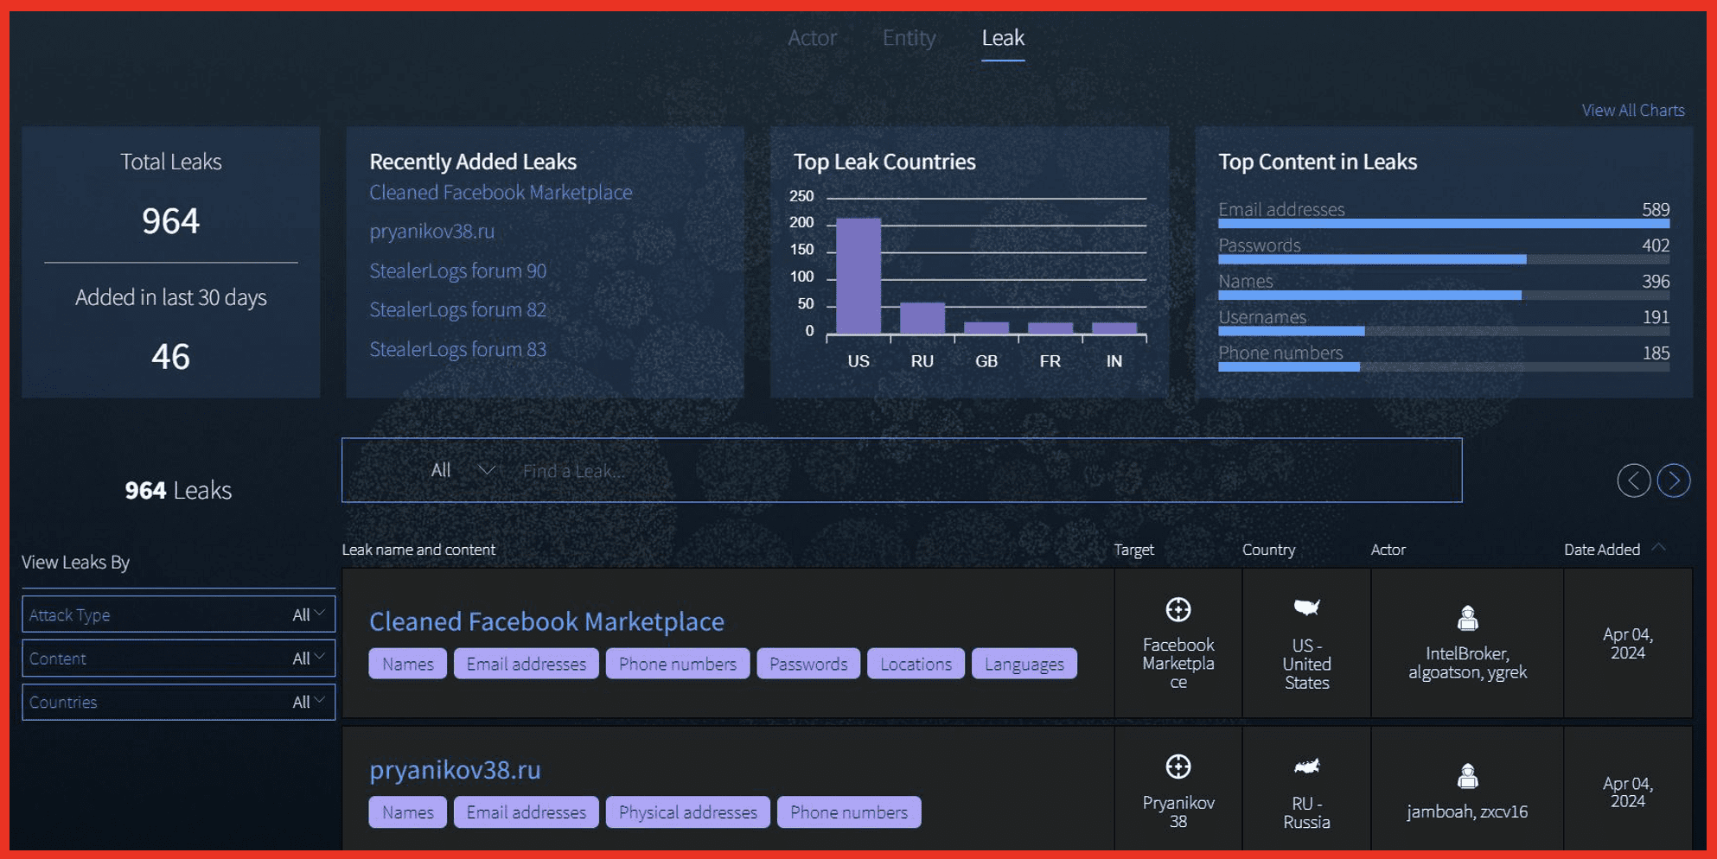This screenshot has height=859, width=1717.
Task: Open StealerLogs forum 90 recent leak
Action: click(457, 270)
